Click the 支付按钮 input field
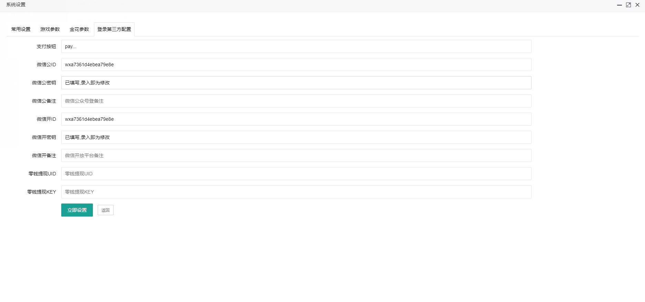The width and height of the screenshot is (645, 302). click(296, 46)
